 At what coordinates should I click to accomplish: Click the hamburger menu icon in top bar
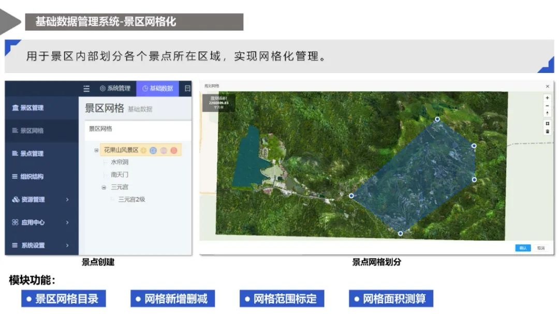pyautogui.click(x=86, y=88)
